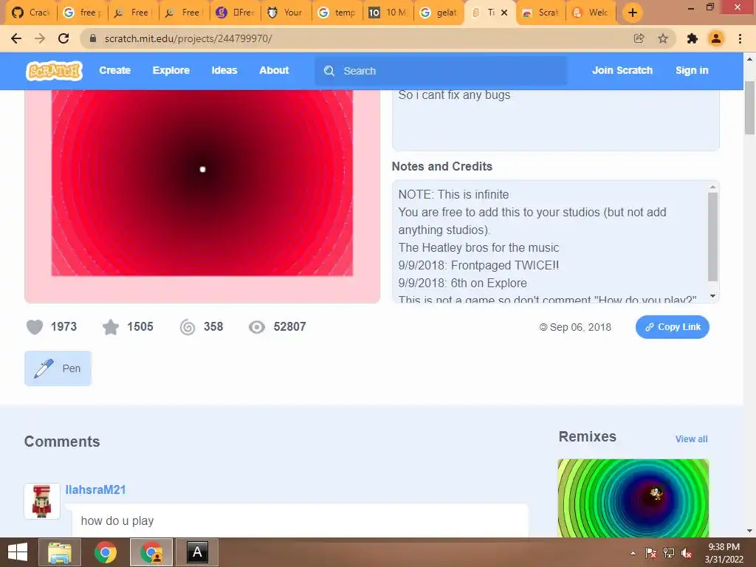
Task: Open Chrome profile avatar
Action: (716, 38)
